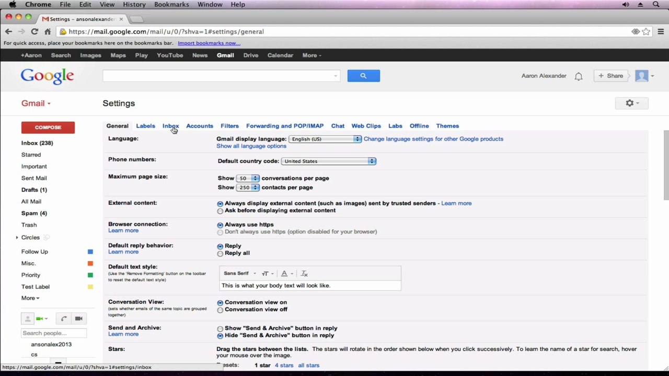This screenshot has width=669, height=376.
Task: Choose the 'Reply' default behavior
Action: 220,246
